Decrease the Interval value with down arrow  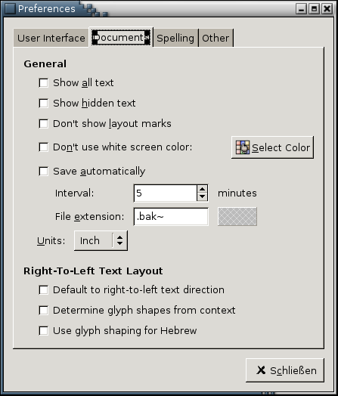tap(202, 197)
